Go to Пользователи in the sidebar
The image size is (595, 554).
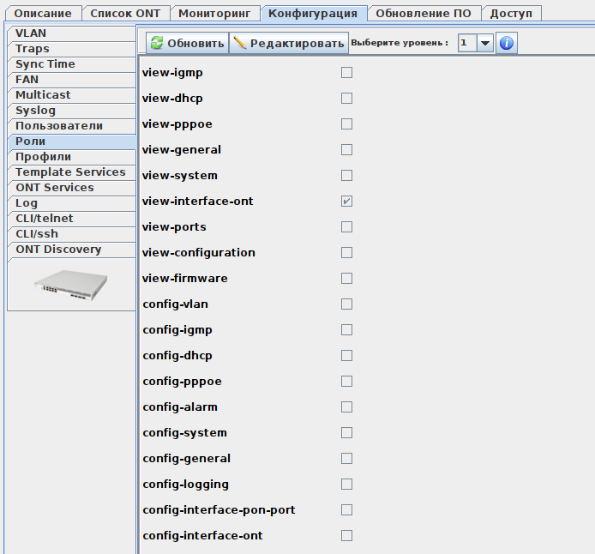pos(71,126)
